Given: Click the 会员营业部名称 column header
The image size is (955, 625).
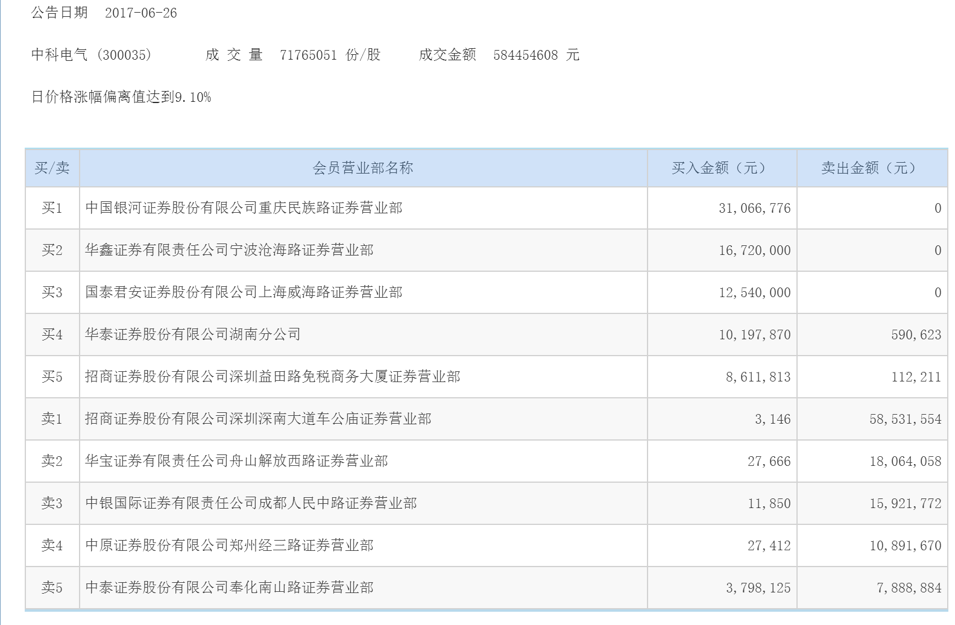Looking at the screenshot, I should pyautogui.click(x=363, y=168).
